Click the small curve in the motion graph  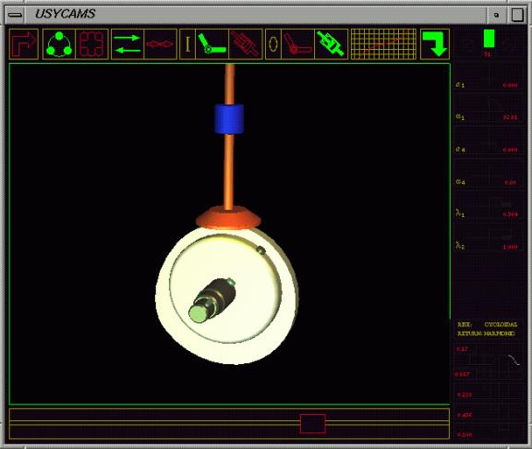pos(514,359)
